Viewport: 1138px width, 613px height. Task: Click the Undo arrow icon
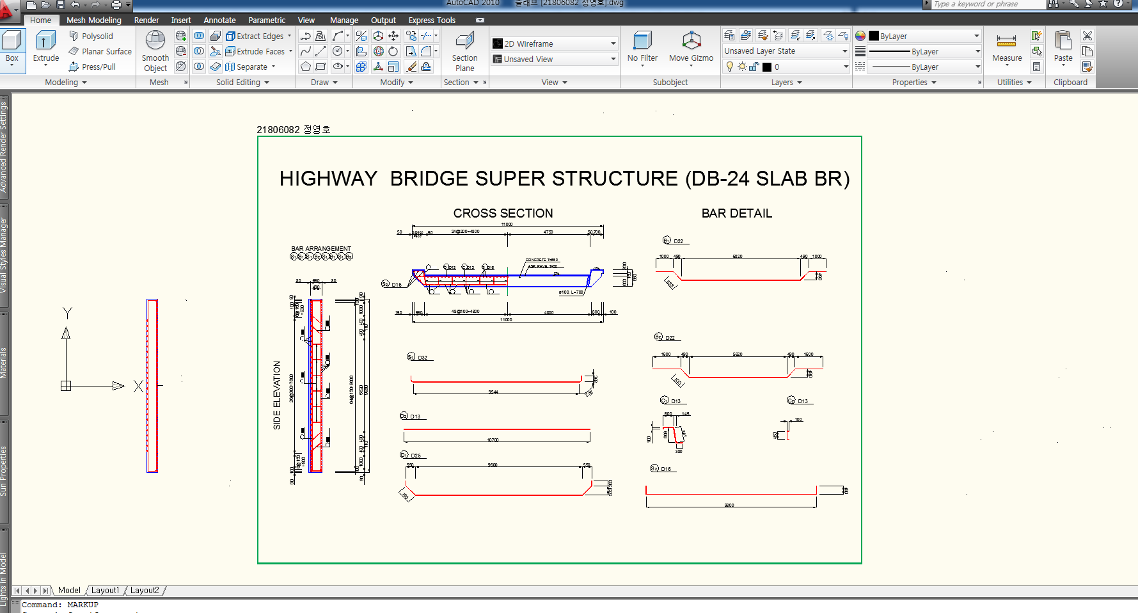(x=75, y=4)
